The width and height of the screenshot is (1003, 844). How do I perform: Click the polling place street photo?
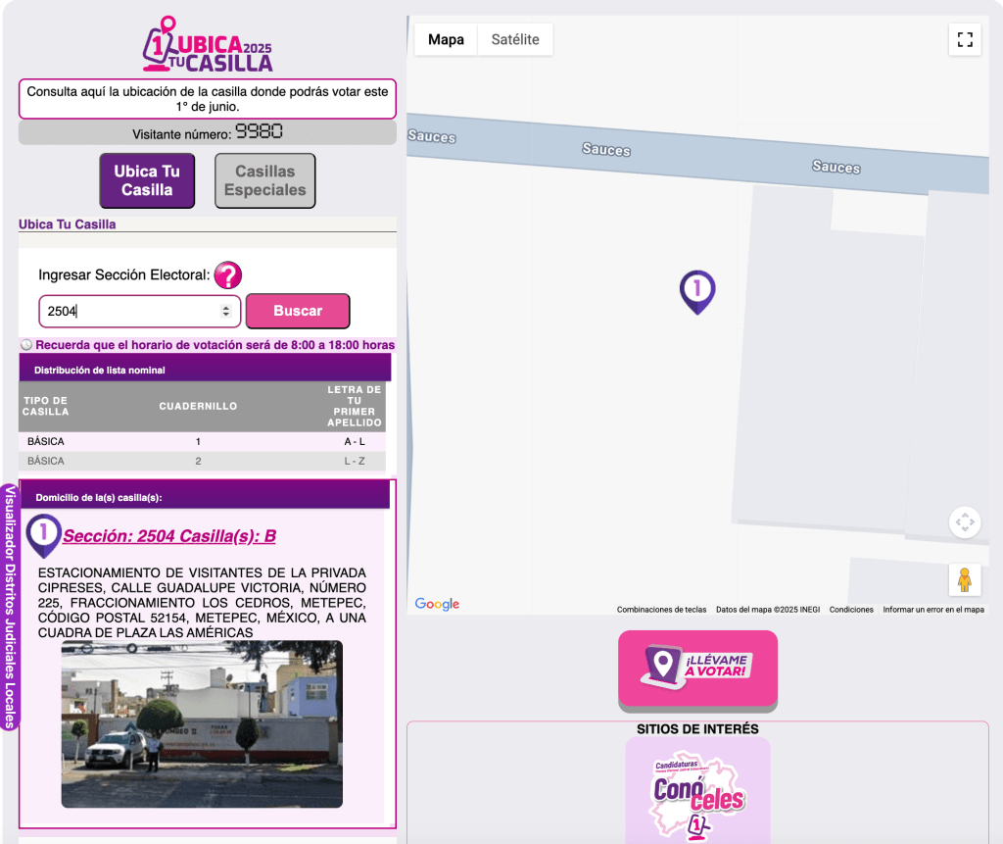click(x=202, y=723)
